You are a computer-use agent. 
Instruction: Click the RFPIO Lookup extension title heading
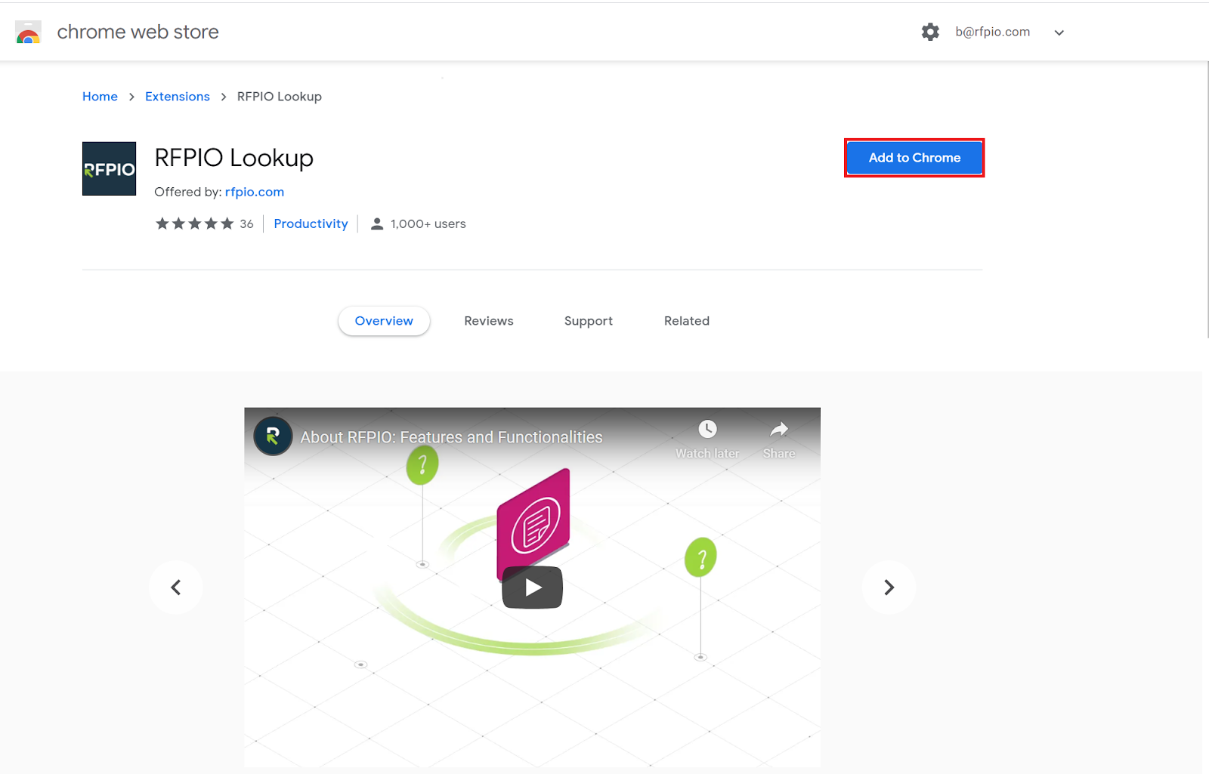[234, 158]
